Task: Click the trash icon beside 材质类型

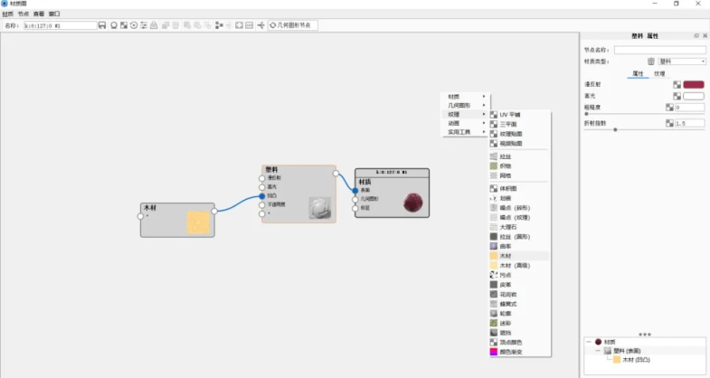Action: click(x=650, y=61)
